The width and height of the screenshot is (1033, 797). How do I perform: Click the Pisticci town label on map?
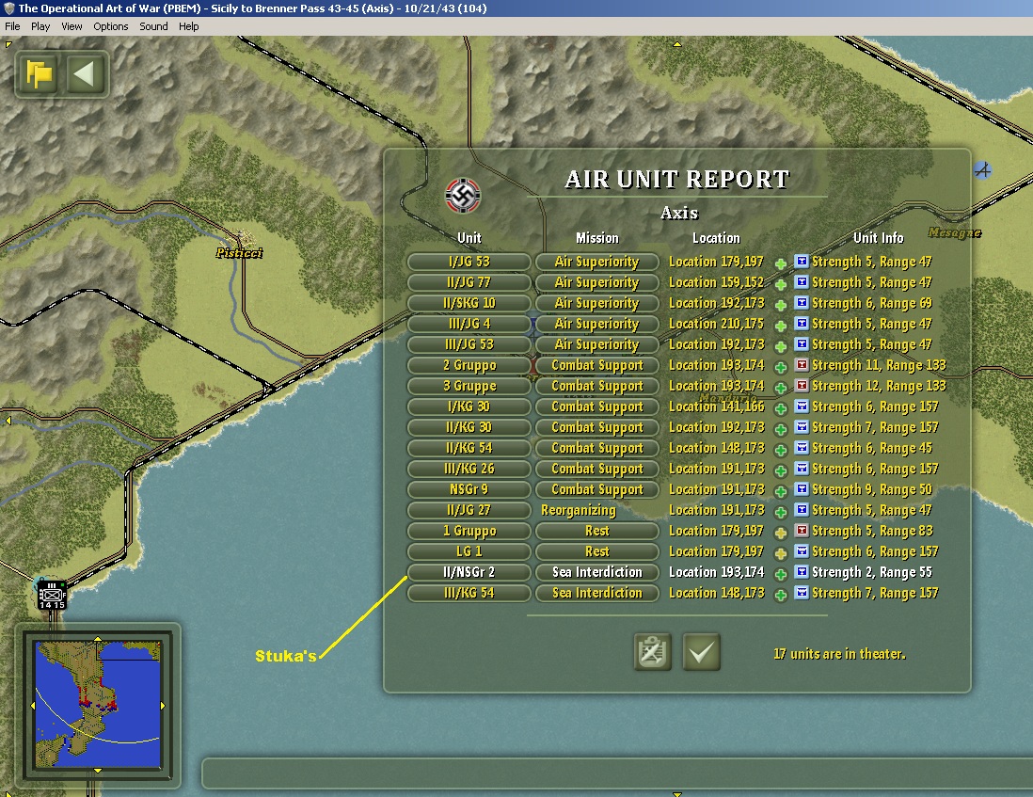[x=239, y=253]
